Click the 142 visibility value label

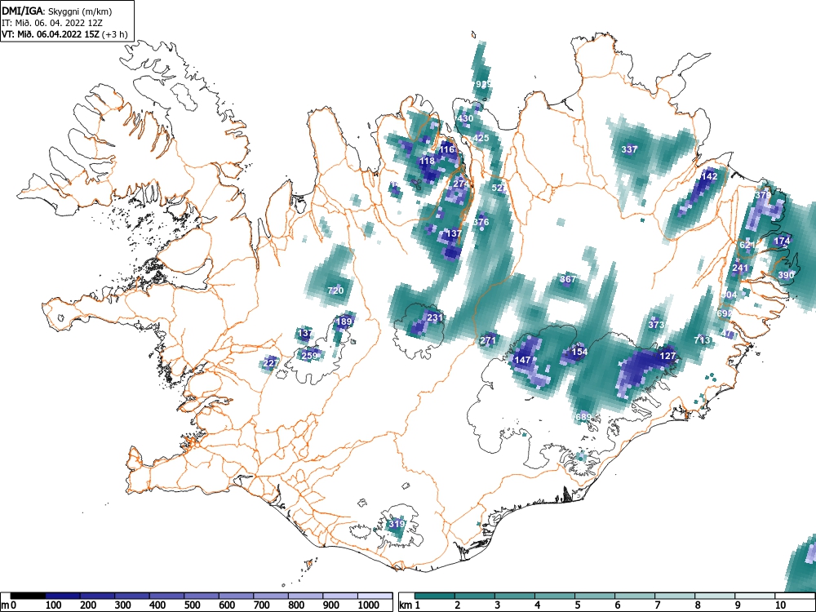pos(709,176)
